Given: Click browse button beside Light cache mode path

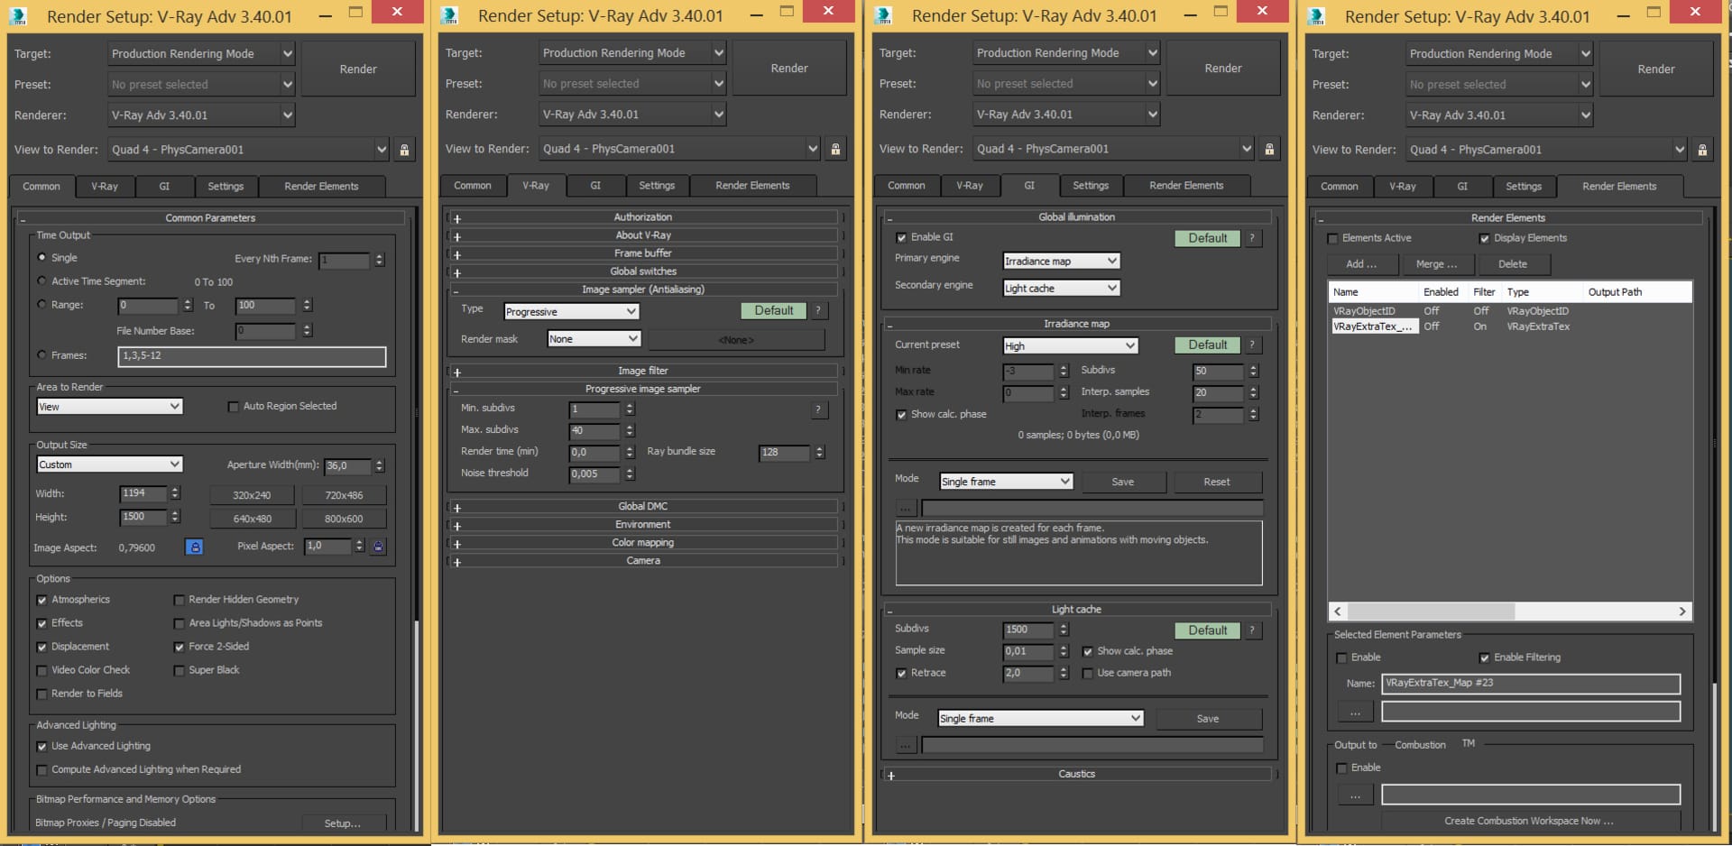Looking at the screenshot, I should (x=906, y=745).
